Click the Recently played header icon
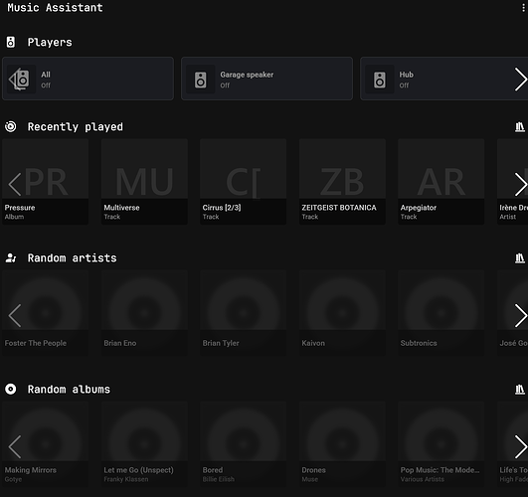The width and height of the screenshot is (528, 497). coord(11,126)
